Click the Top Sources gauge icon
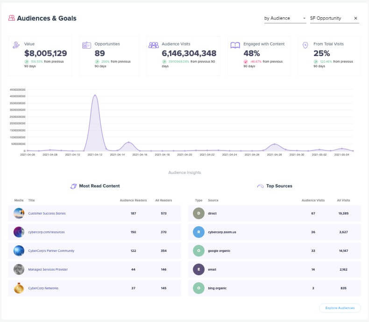369x322 pixels. tap(260, 186)
